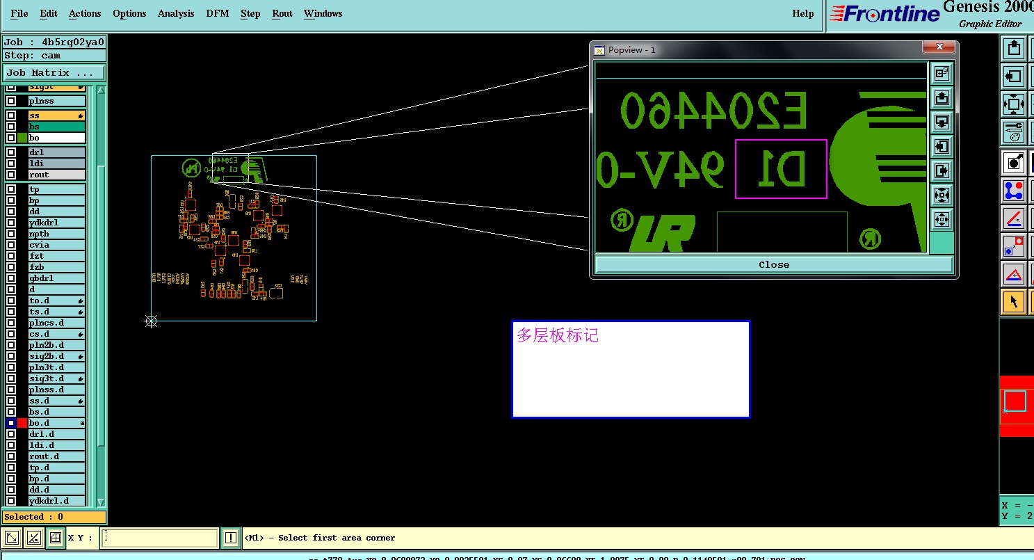Click the diagonal arrow coordinate mode icon

tap(12, 538)
